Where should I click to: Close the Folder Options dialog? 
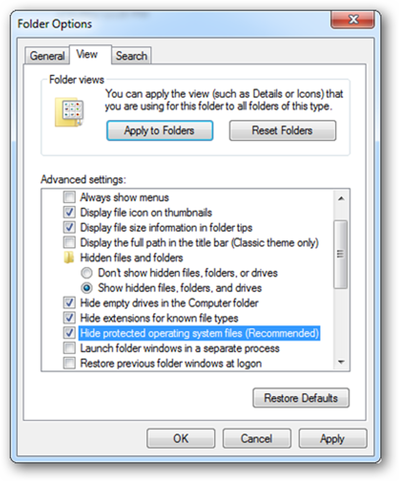point(353,19)
